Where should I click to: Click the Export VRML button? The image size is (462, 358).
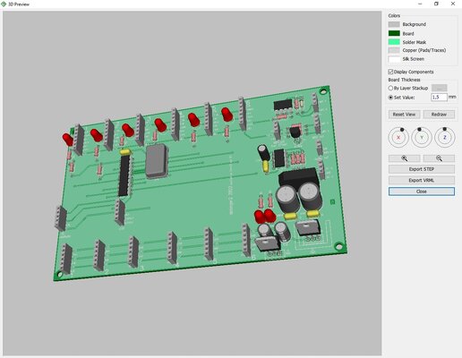click(422, 180)
